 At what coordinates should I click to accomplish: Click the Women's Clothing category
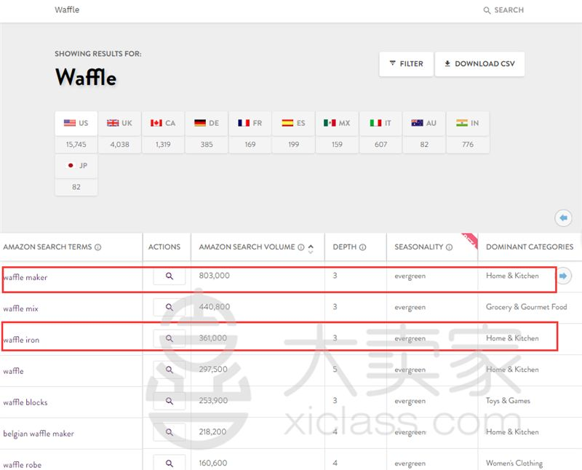pos(514,463)
